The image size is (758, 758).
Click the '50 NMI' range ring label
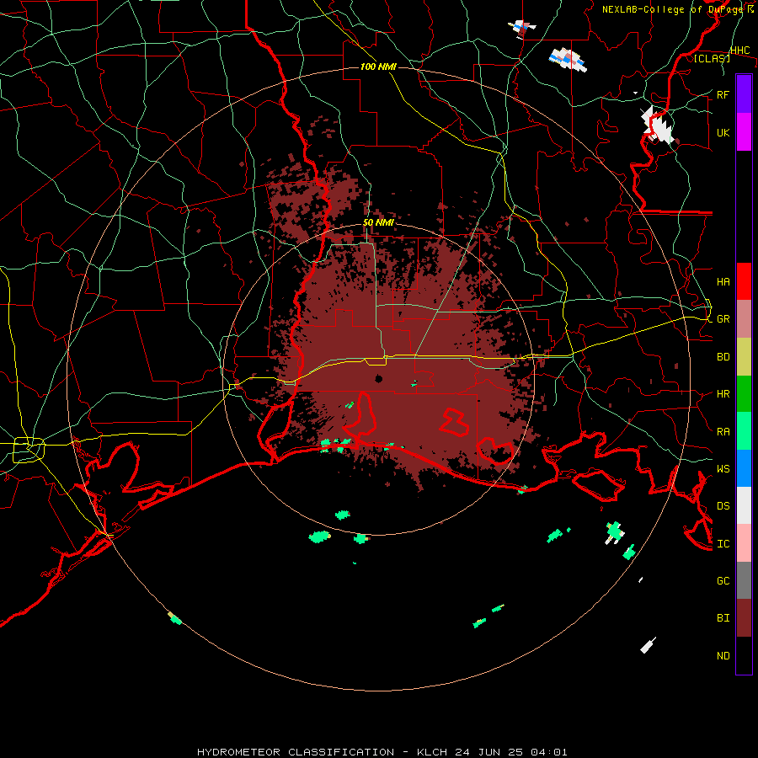pos(378,223)
